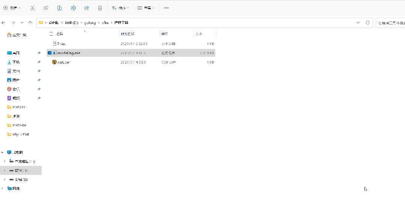This screenshot has width=405, height=211.
Task: Expand Local Disk (C:) tree node
Action: pyautogui.click(x=5, y=161)
